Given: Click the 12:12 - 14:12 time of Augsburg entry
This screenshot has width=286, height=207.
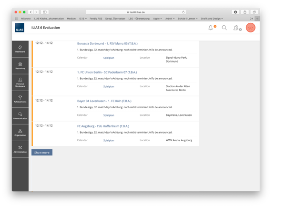Looking at the screenshot, I should pos(44,125).
